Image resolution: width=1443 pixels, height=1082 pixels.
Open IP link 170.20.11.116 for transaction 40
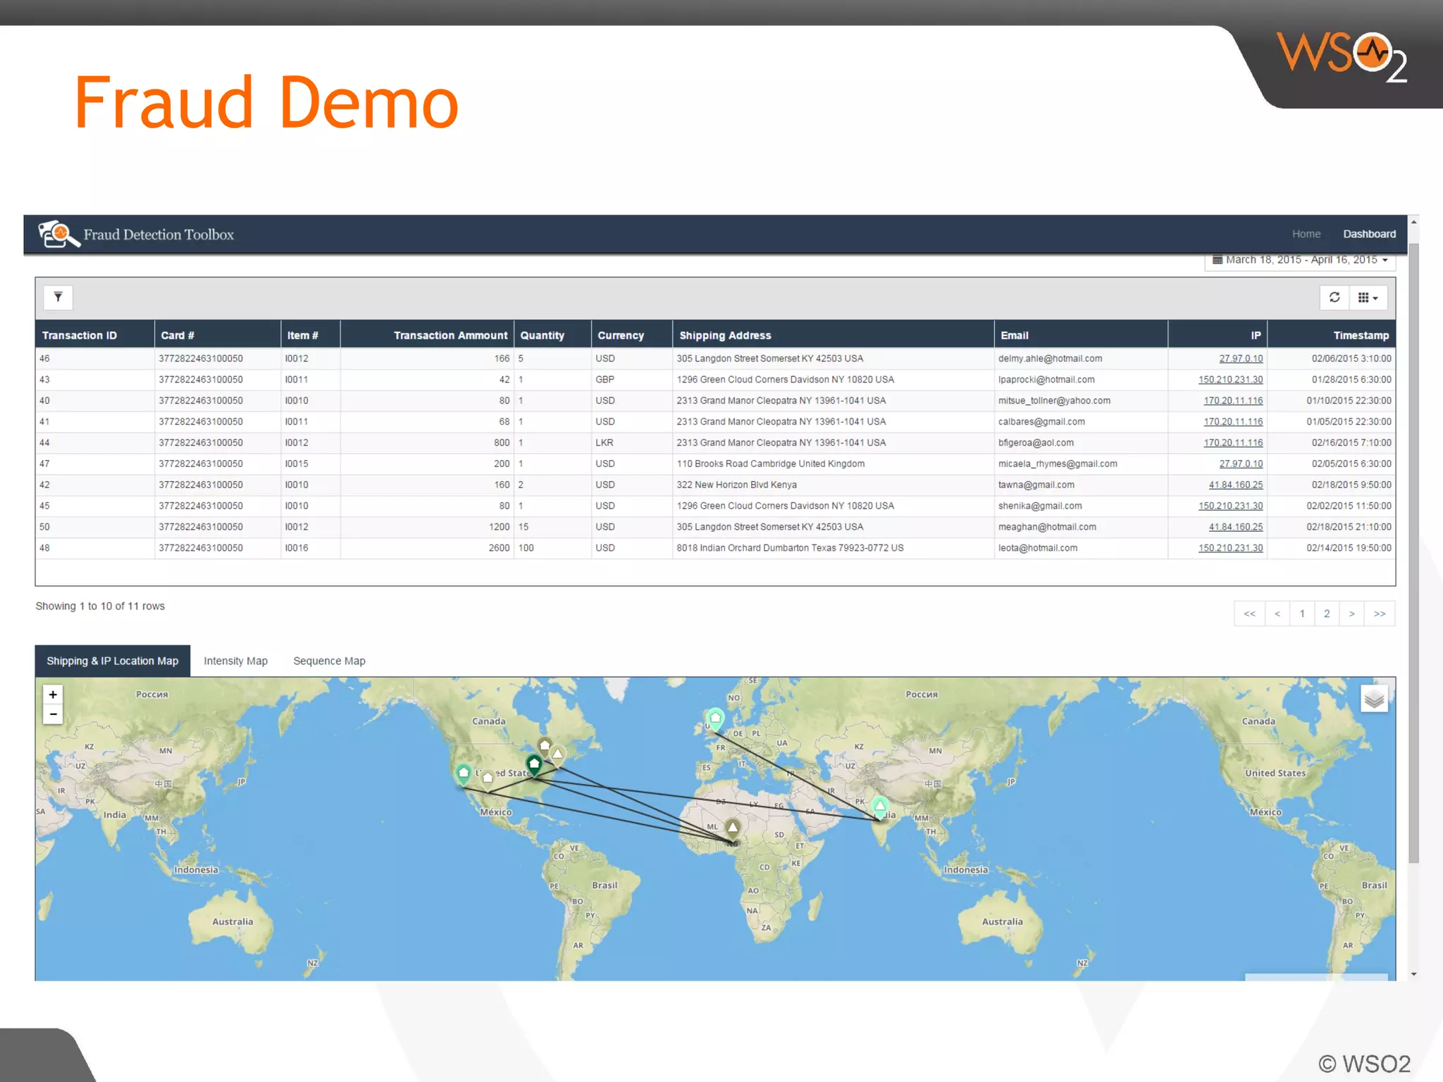(1233, 401)
